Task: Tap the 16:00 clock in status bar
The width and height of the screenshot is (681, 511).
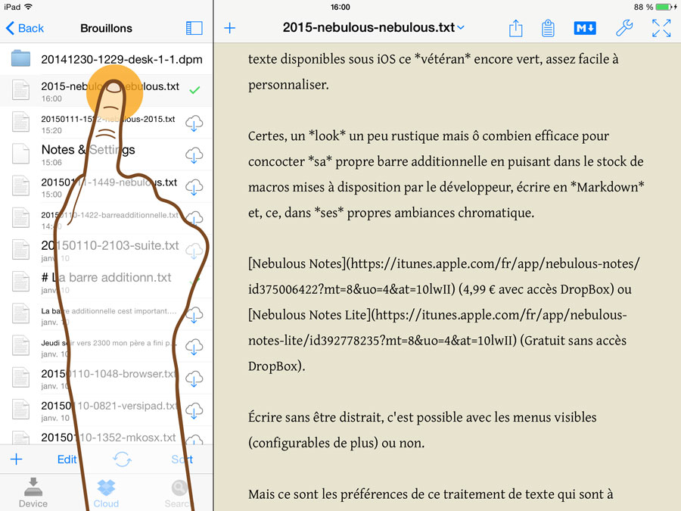Action: coord(340,7)
